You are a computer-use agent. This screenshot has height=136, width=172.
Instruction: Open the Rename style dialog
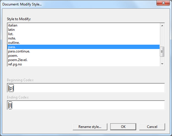coord(90,127)
